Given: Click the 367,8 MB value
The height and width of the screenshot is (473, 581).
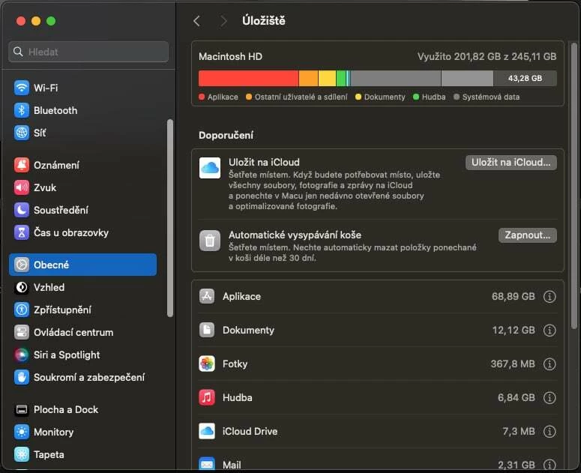Looking at the screenshot, I should [513, 364].
